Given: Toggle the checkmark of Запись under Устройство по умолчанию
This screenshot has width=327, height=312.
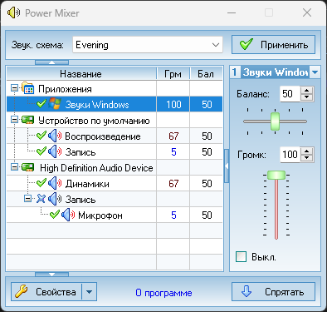Looking at the screenshot, I should tap(41, 151).
